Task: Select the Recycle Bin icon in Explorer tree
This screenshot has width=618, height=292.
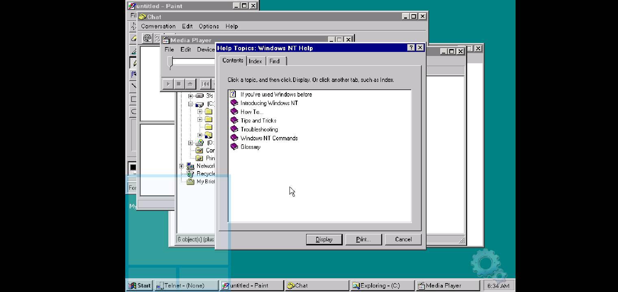Action: pos(190,174)
